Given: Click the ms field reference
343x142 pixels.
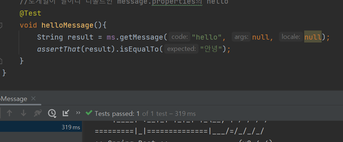Looking at the screenshot, I should (x=111, y=37).
